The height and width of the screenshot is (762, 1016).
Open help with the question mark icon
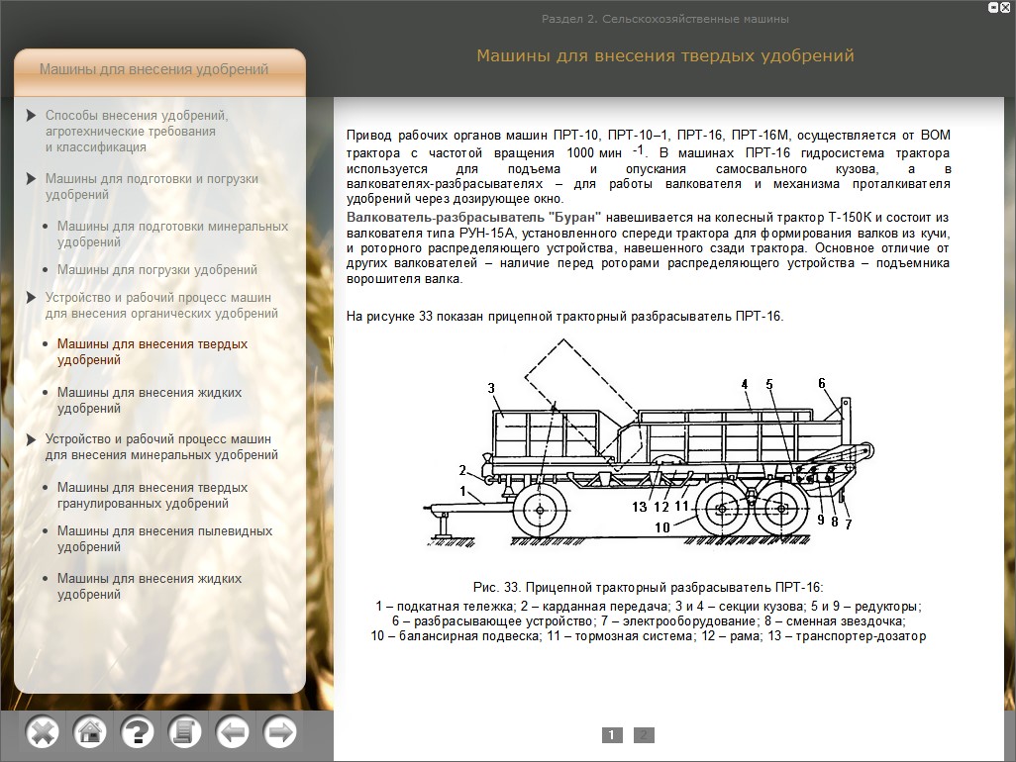pyautogui.click(x=138, y=733)
